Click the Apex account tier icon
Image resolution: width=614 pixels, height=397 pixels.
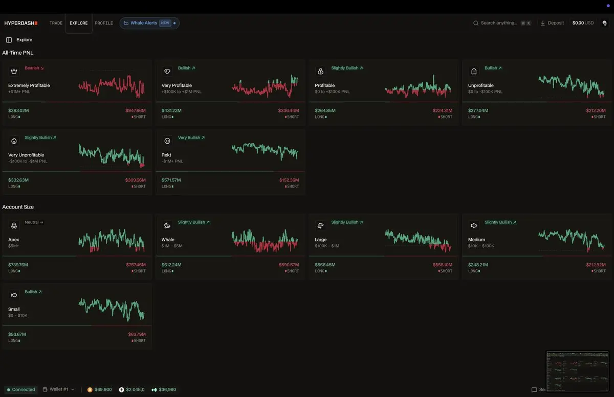point(14,226)
